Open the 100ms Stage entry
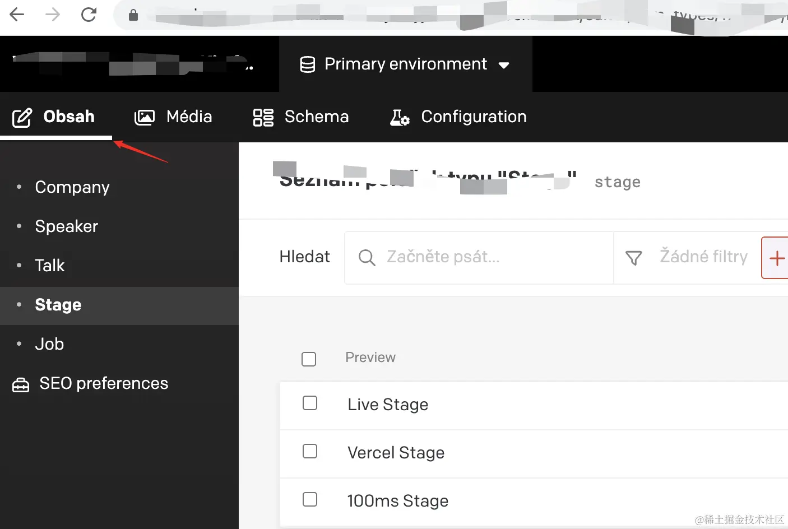This screenshot has height=529, width=788. [x=398, y=501]
